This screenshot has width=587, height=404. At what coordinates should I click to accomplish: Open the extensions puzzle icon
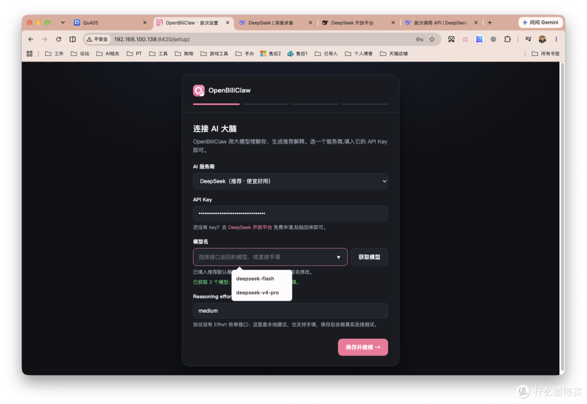(507, 39)
